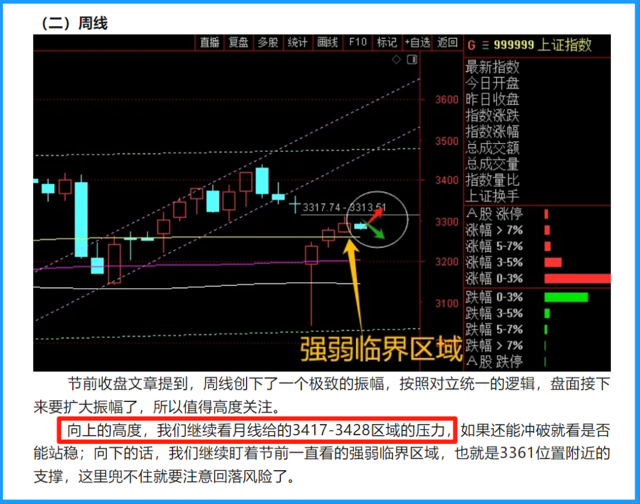640x504 pixels.
Task: Open the three-line menu icon beside 999999
Action: [485, 45]
